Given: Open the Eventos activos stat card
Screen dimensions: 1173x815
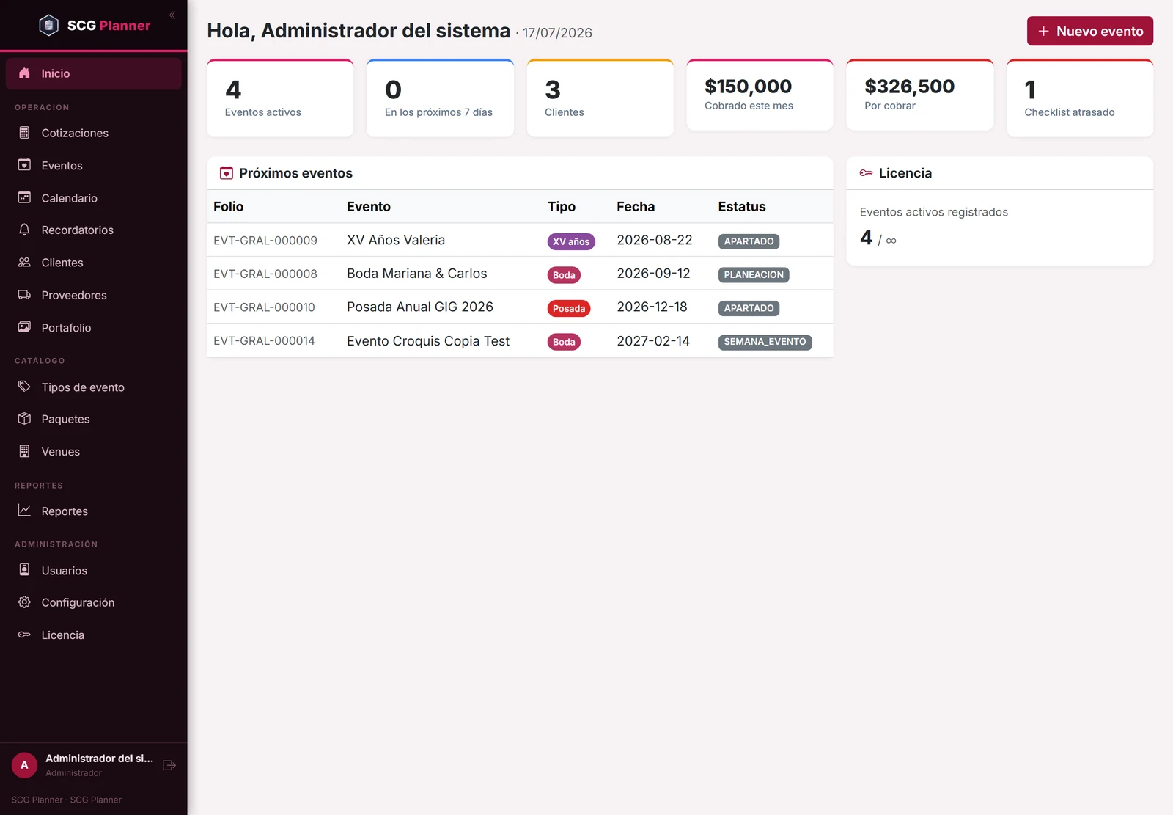Looking at the screenshot, I should click(280, 98).
